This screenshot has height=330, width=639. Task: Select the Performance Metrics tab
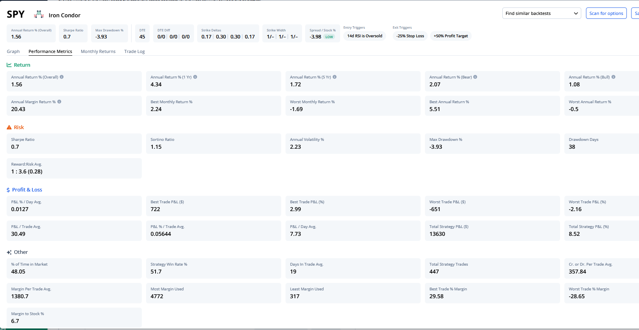tap(50, 51)
